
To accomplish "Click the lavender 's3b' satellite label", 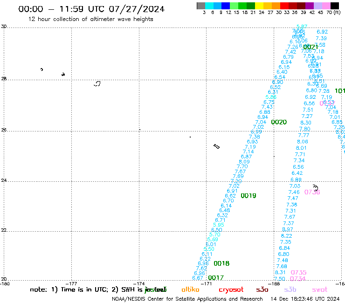I will pyautogui.click(x=290, y=289).
